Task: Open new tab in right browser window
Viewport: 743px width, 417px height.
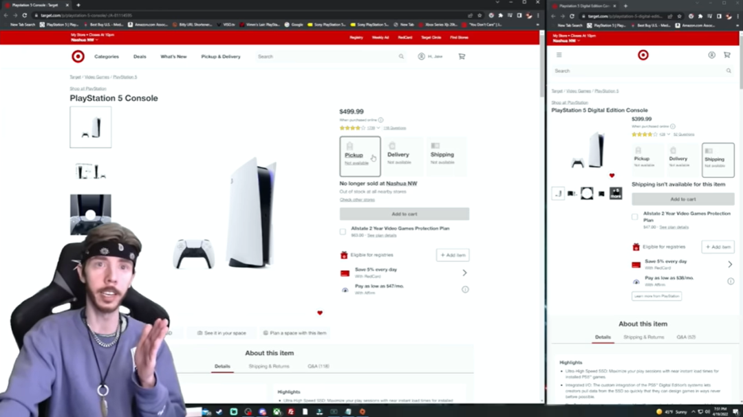Action: click(625, 6)
